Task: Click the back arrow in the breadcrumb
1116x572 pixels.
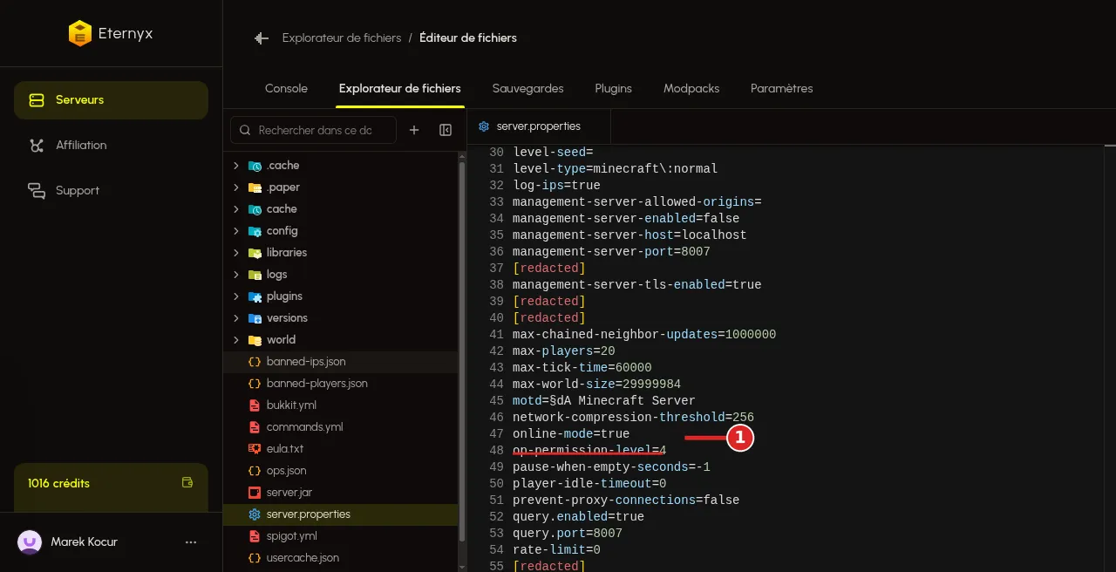Action: 261,38
